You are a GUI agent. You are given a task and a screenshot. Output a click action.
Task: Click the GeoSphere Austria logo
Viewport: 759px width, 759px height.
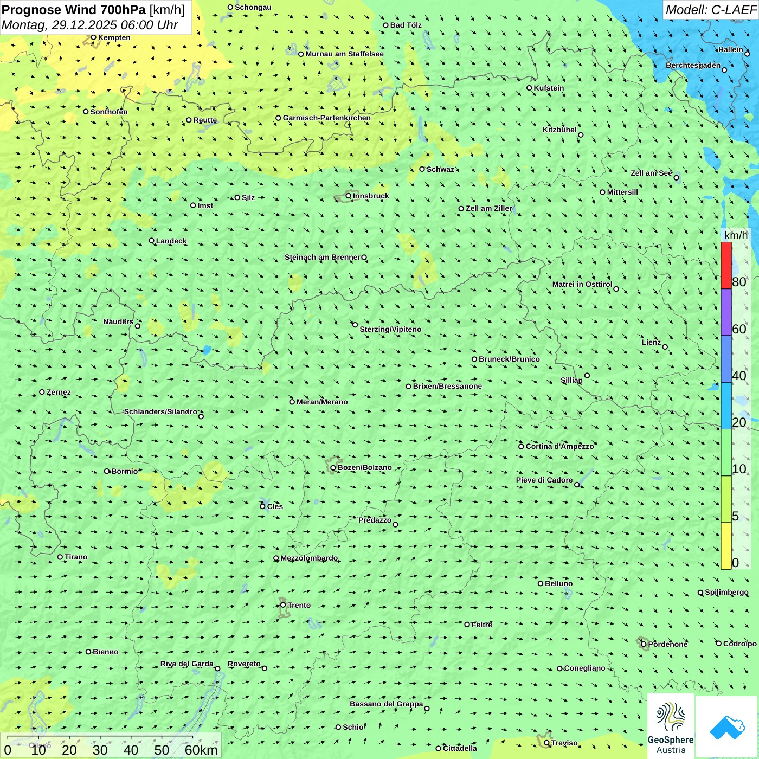click(x=671, y=728)
